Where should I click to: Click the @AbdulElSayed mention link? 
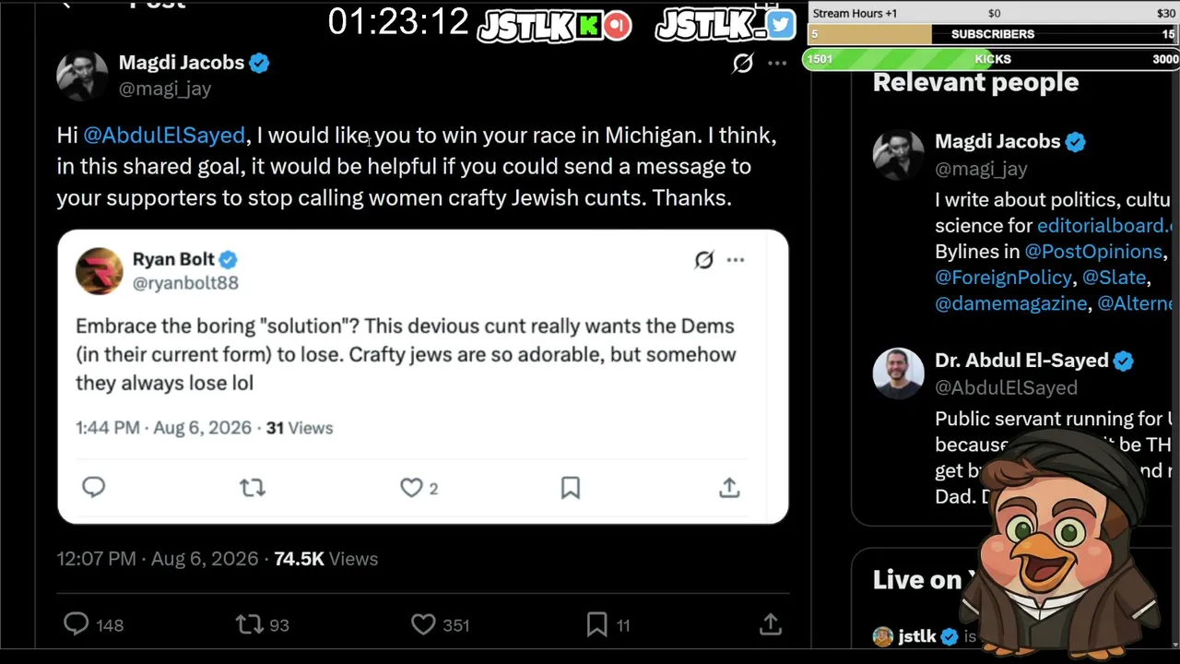[x=164, y=136]
